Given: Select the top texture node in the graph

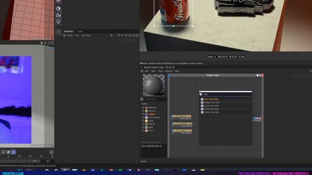Looking at the screenshot, I should click(181, 117).
